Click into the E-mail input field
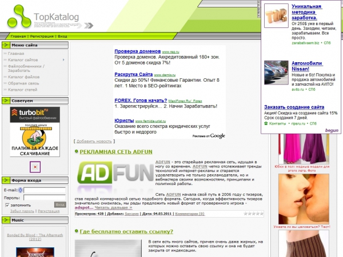Screen dimensions: 343x257 (45, 190)
